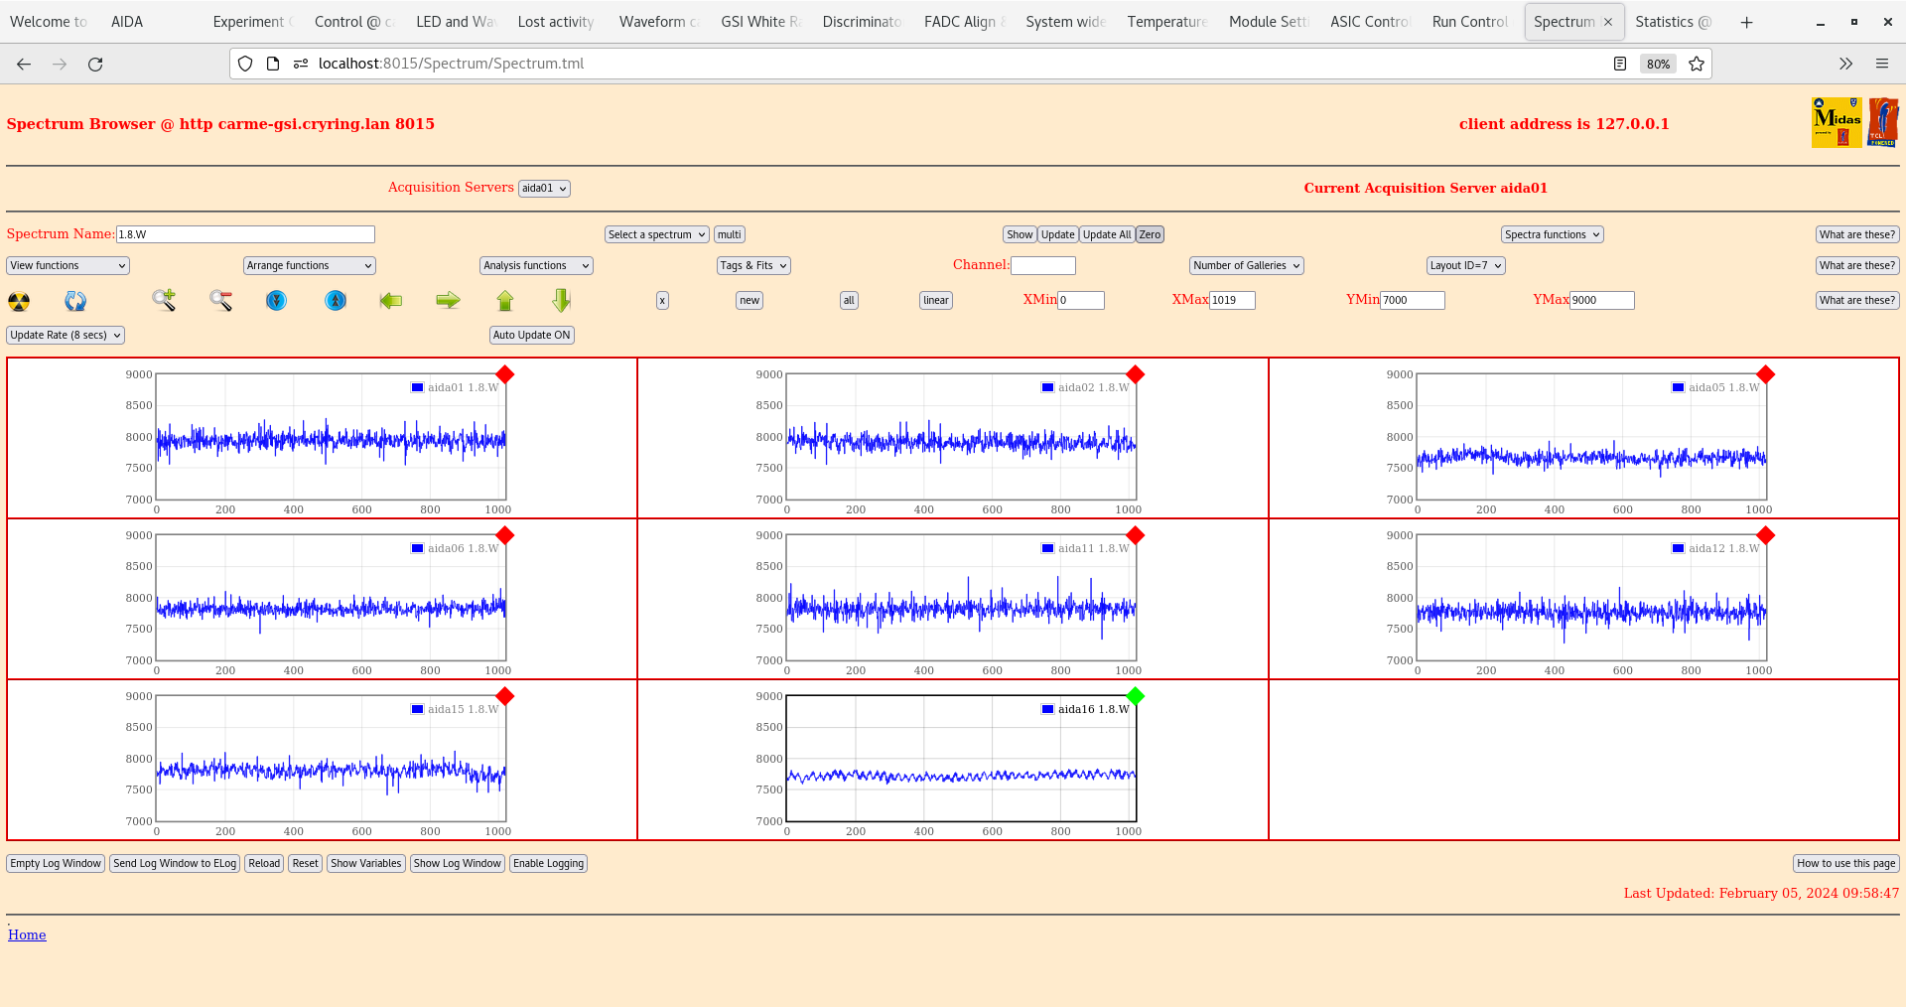Open the View functions dropdown
Viewport: 1906px width, 1007px height.
68,265
